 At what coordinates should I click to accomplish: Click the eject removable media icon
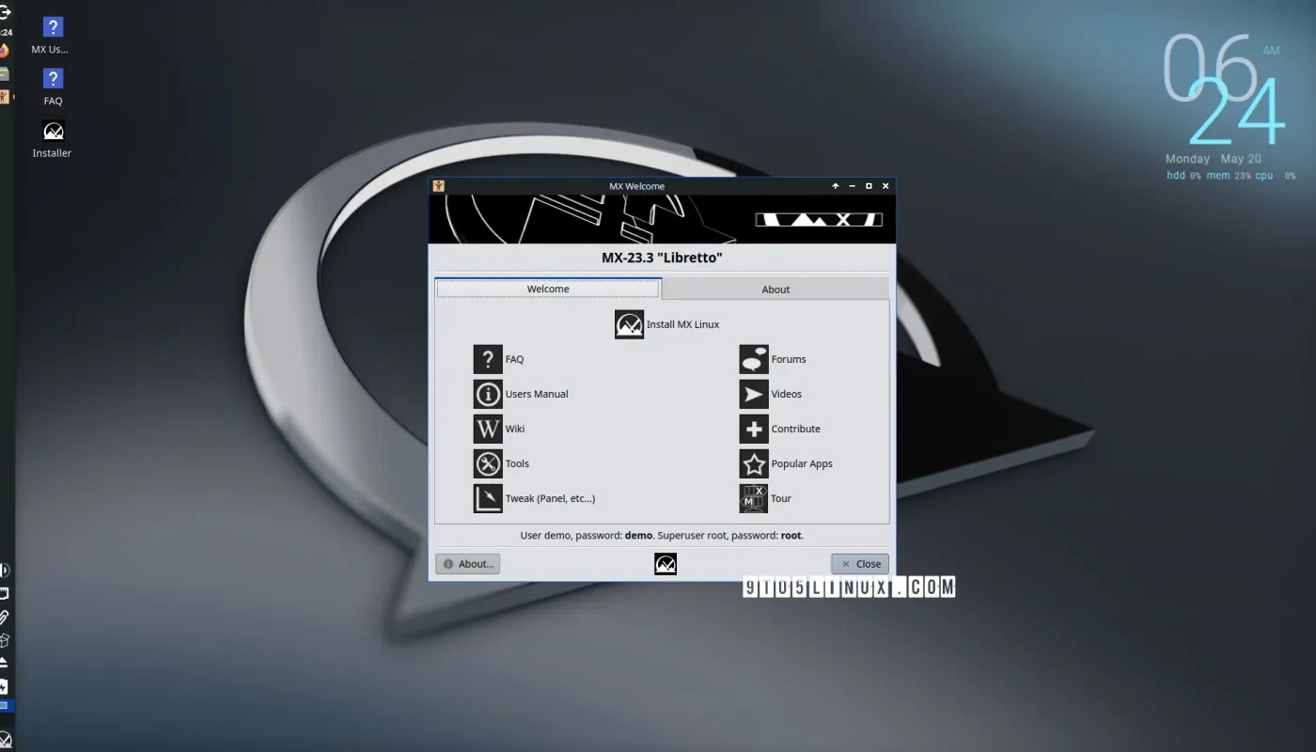[5, 663]
